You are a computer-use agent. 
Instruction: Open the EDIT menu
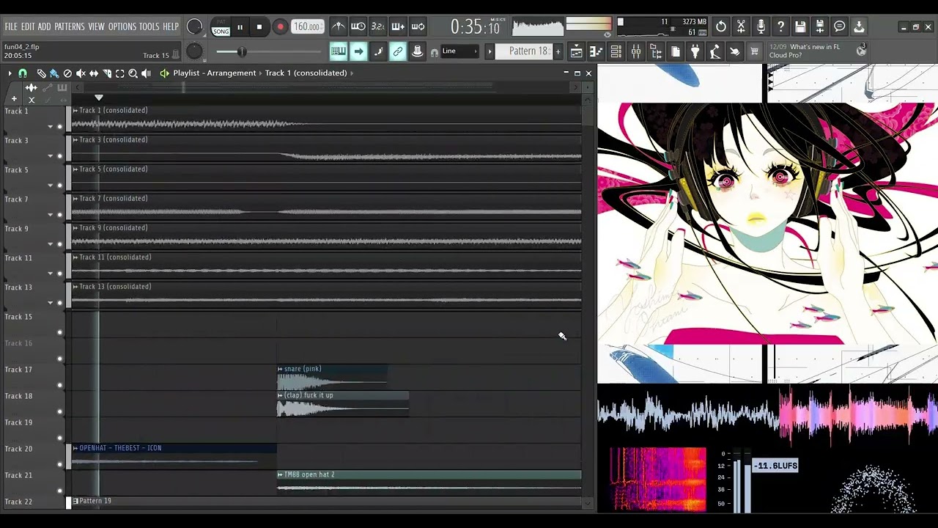click(x=28, y=27)
